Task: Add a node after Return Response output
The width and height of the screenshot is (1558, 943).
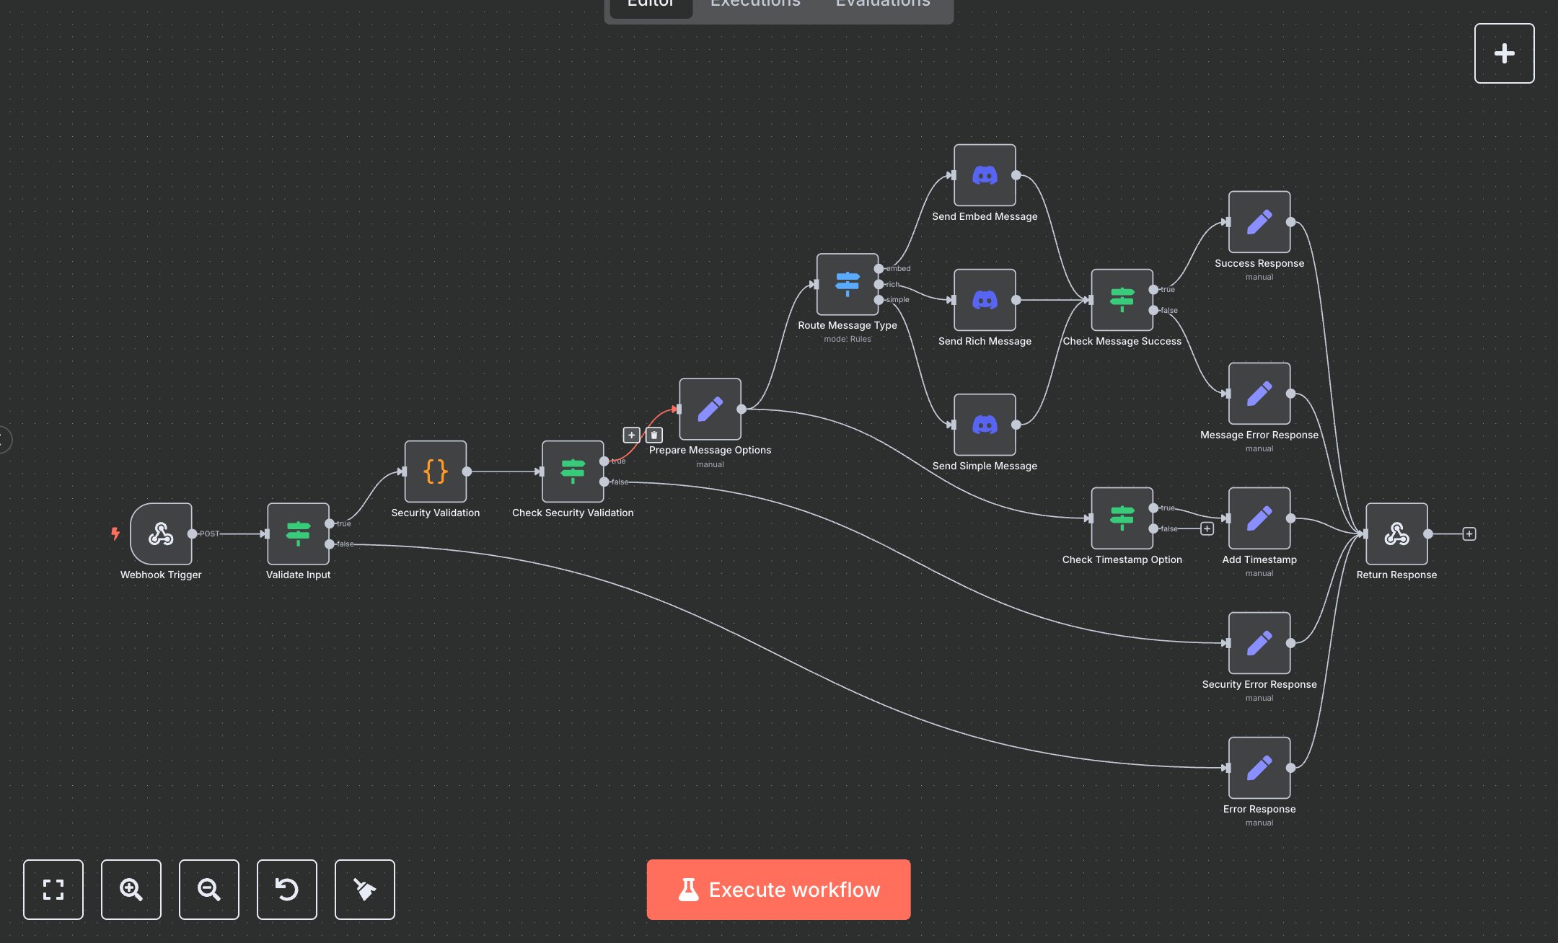Action: coord(1469,534)
